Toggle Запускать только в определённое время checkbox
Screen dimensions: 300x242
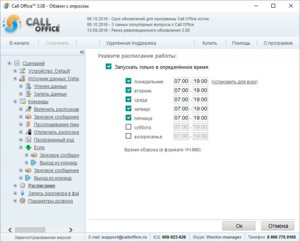click(108, 67)
